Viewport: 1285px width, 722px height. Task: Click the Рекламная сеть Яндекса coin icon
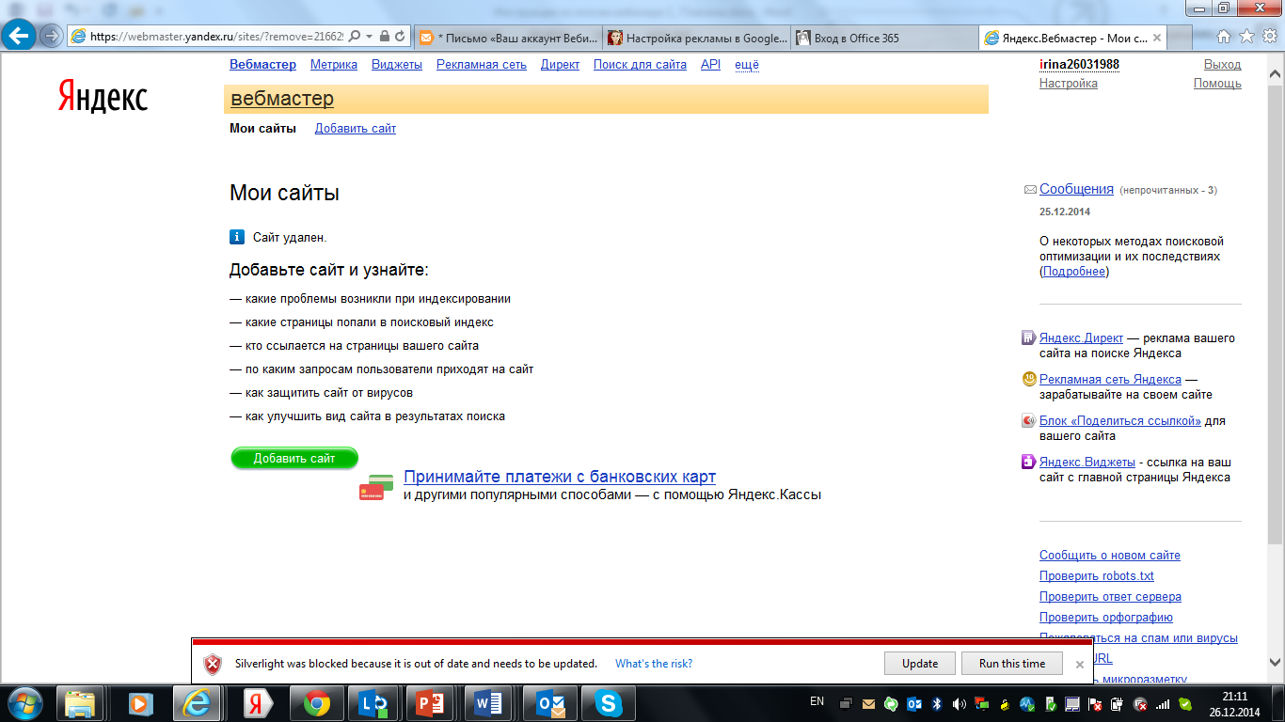[1028, 380]
